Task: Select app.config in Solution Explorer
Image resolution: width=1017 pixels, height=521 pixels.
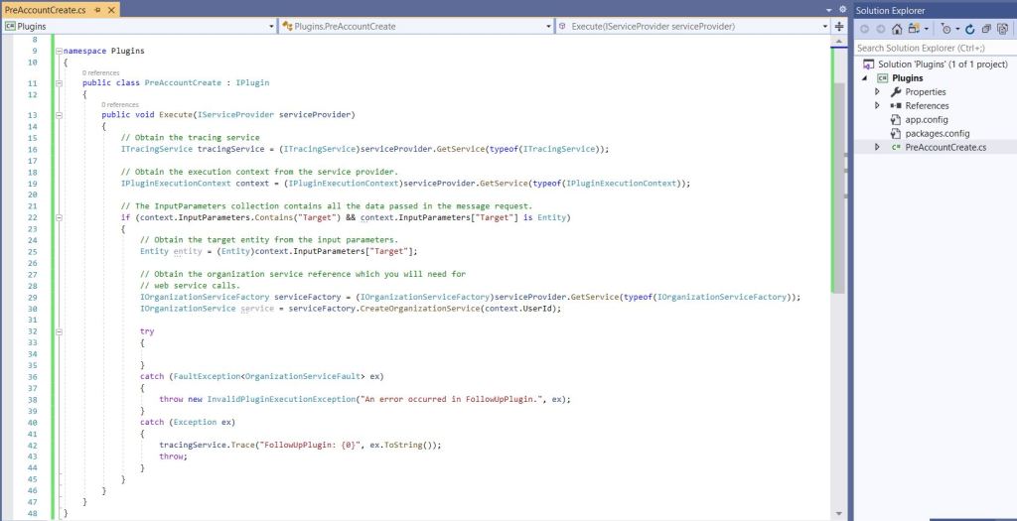Action: (926, 119)
